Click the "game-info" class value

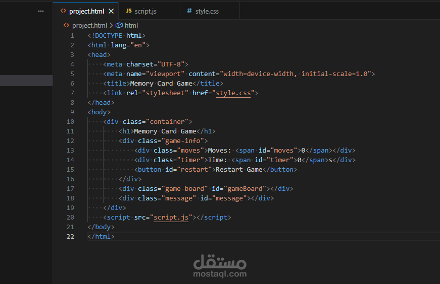pyautogui.click(x=183, y=140)
